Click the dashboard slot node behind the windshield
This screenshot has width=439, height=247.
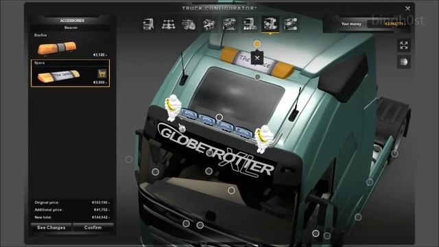(x=231, y=191)
